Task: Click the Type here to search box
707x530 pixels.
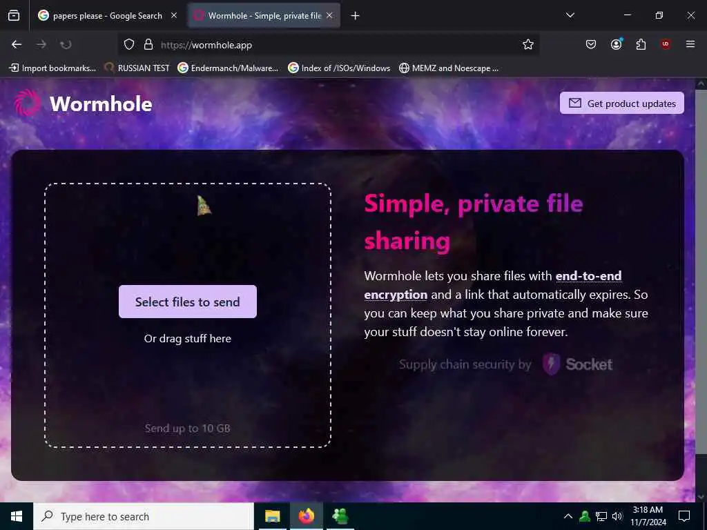Action: (144, 516)
